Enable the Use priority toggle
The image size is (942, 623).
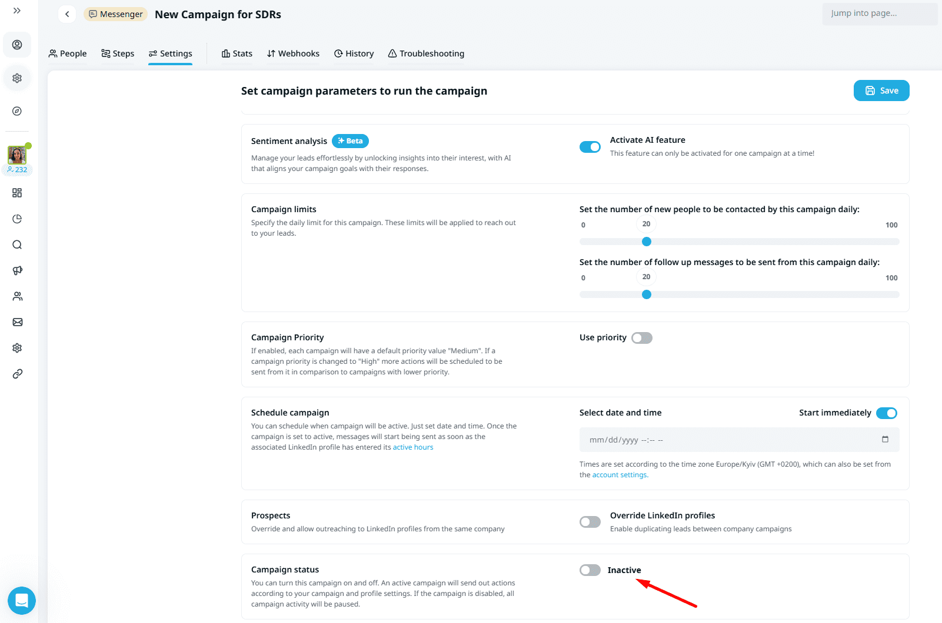click(641, 338)
